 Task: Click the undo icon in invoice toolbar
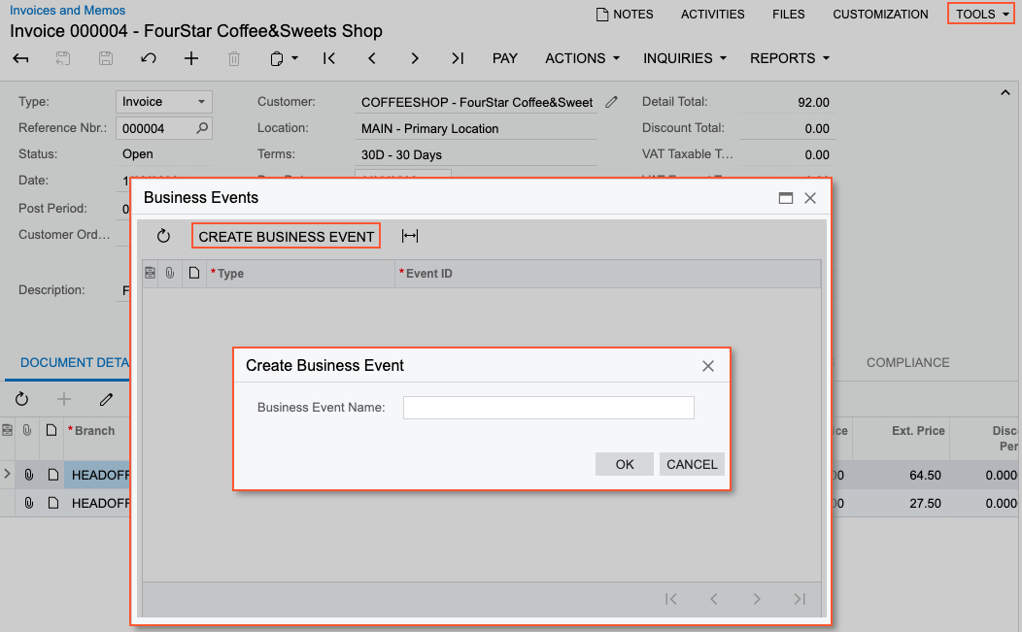[149, 58]
